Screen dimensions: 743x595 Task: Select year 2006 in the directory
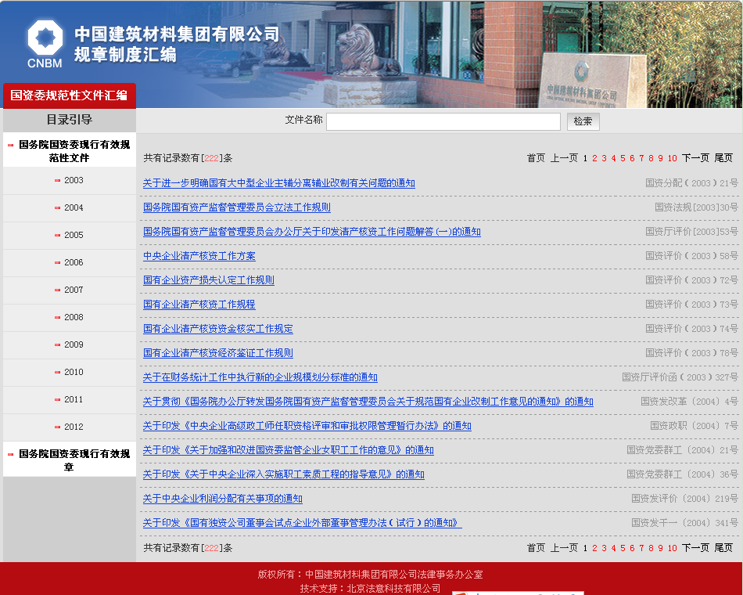coord(74,262)
